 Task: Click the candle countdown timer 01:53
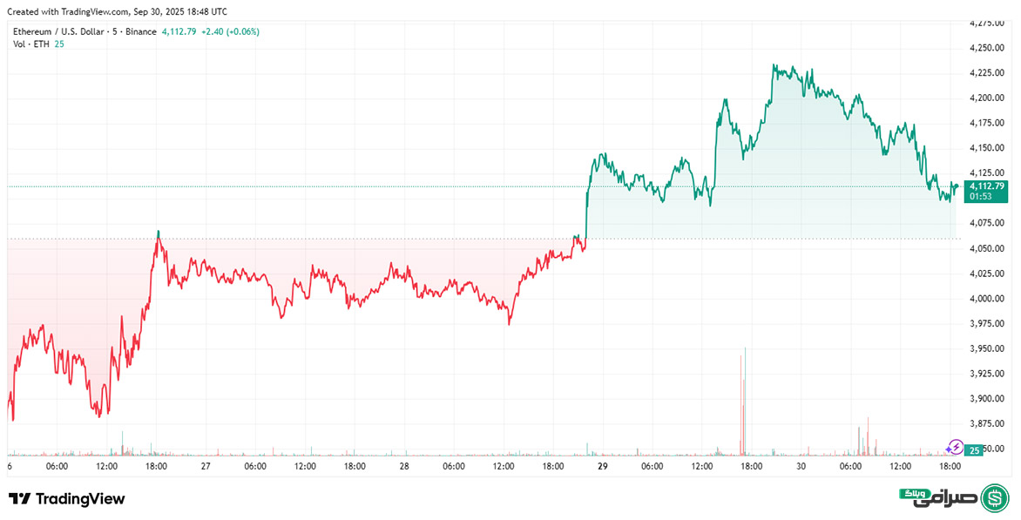(x=982, y=196)
